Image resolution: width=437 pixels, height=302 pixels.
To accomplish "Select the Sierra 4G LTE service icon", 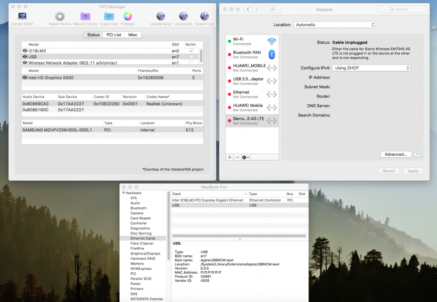I will 271,121.
